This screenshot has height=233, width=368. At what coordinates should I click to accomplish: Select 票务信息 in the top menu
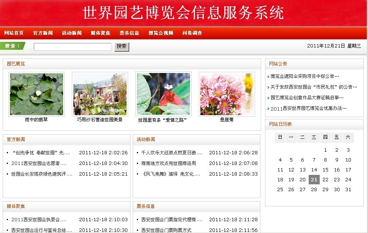(129, 33)
